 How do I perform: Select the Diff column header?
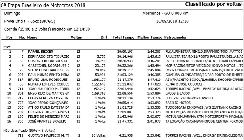(104, 37)
